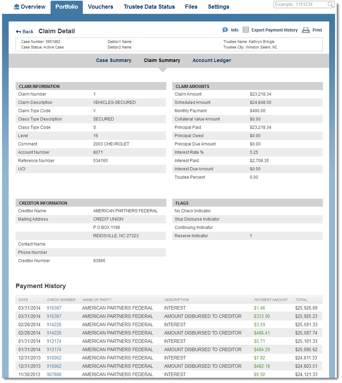Open the Files tab
The image size is (342, 383).
(191, 7)
